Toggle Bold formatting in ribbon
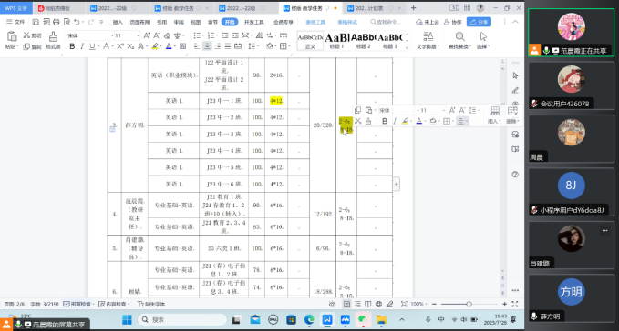 tap(72, 46)
